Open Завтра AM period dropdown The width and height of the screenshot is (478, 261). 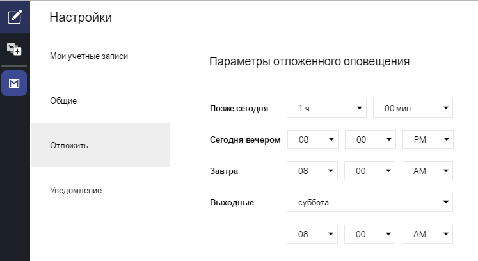[x=427, y=171]
